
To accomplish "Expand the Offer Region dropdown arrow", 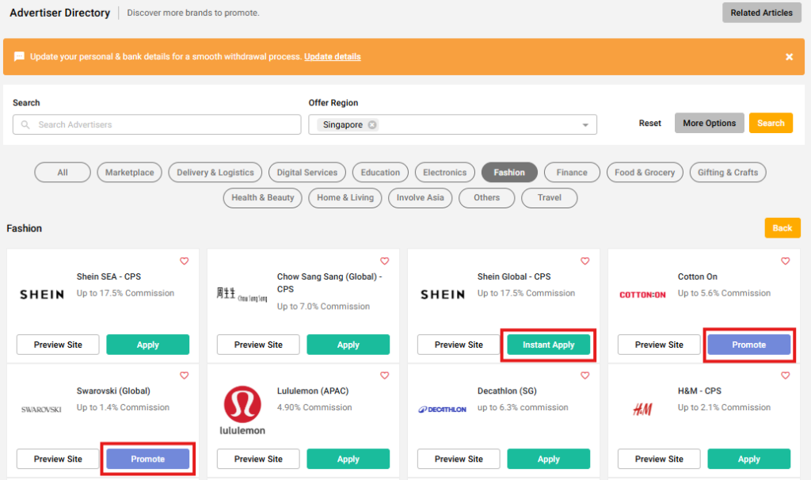I will coord(585,125).
